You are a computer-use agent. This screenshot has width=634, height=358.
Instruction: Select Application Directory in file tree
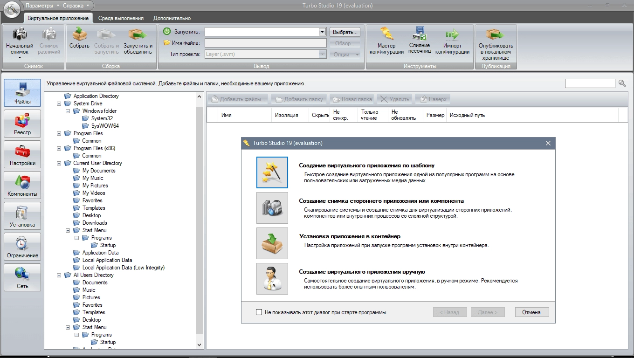pyautogui.click(x=96, y=96)
